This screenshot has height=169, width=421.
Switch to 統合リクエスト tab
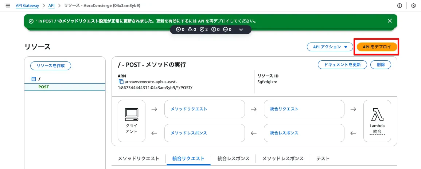pyautogui.click(x=188, y=158)
